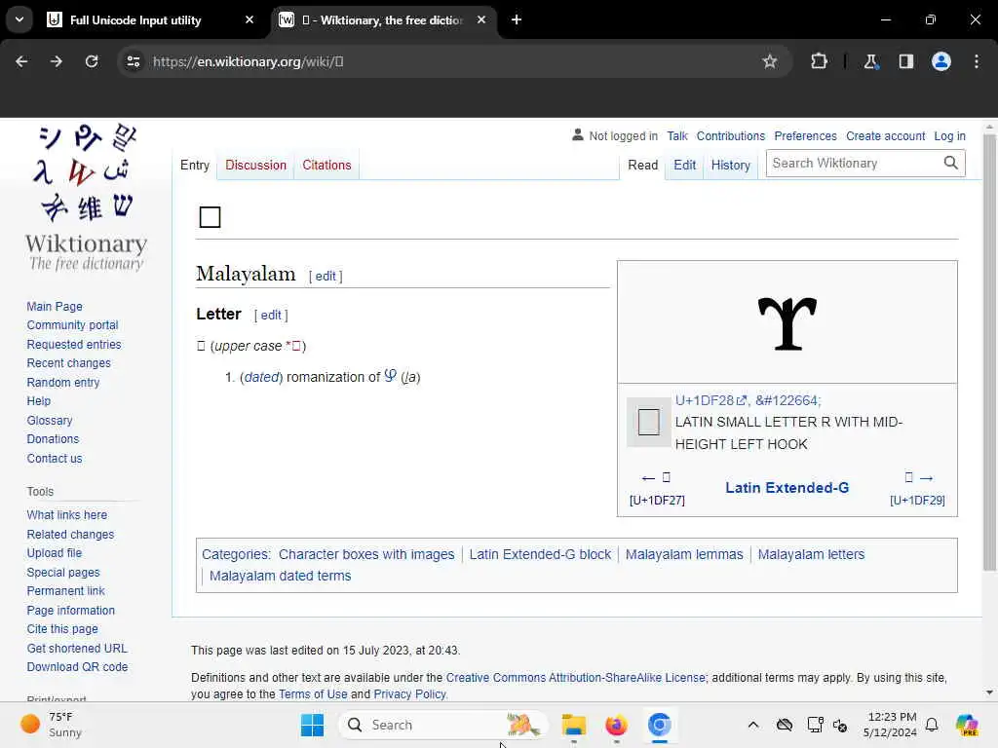Click Download QR code link

click(77, 667)
